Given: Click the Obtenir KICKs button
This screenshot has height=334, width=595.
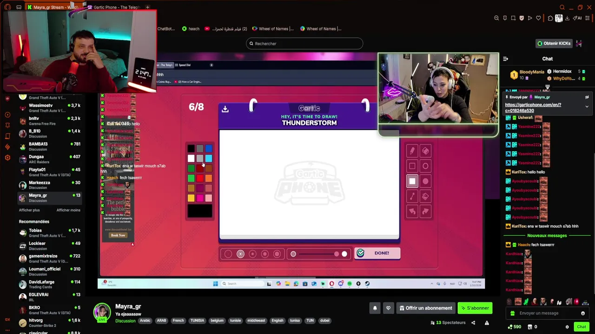Looking at the screenshot, I should (x=554, y=44).
